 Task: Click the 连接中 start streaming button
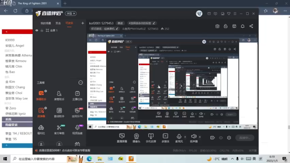point(245,138)
